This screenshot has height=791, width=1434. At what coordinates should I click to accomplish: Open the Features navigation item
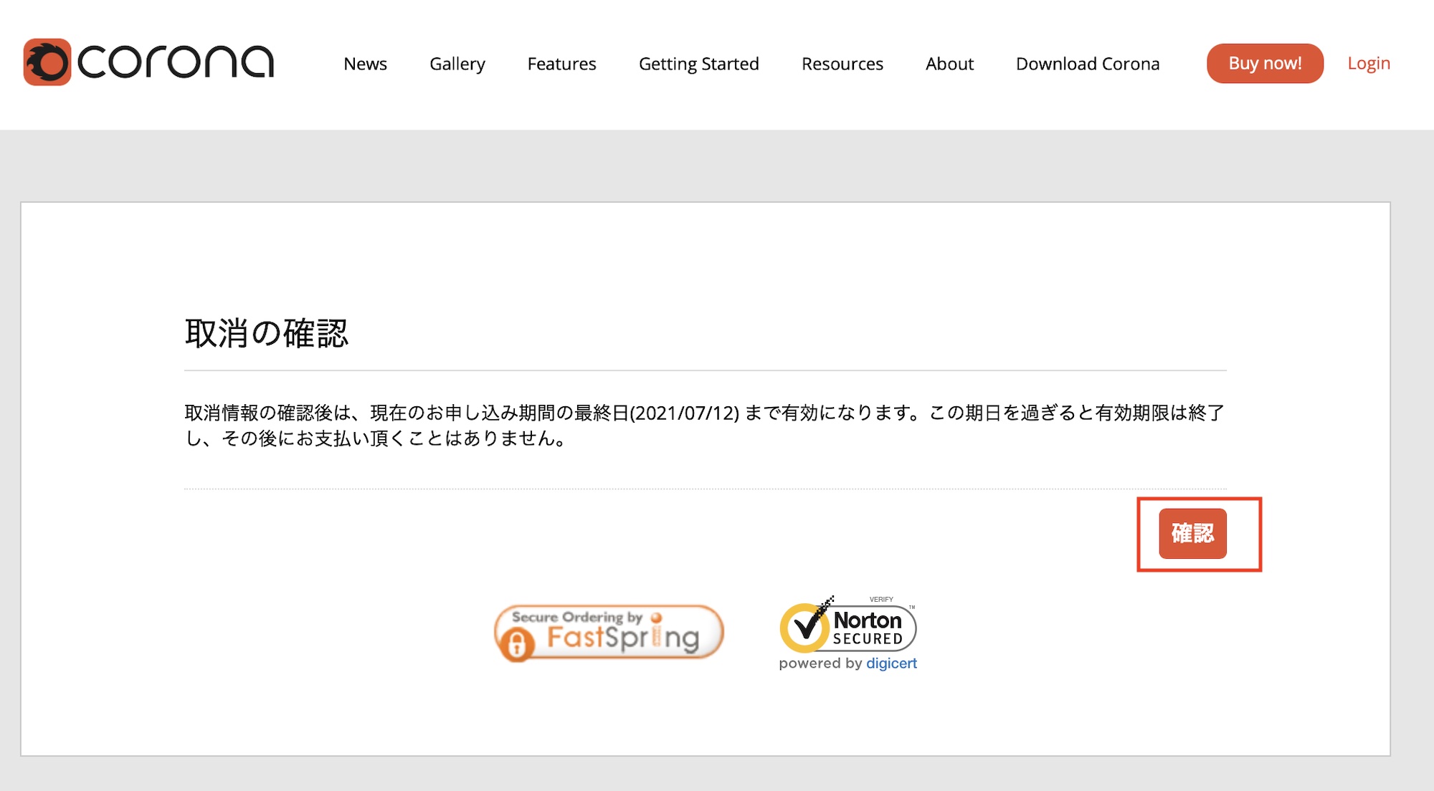point(561,64)
